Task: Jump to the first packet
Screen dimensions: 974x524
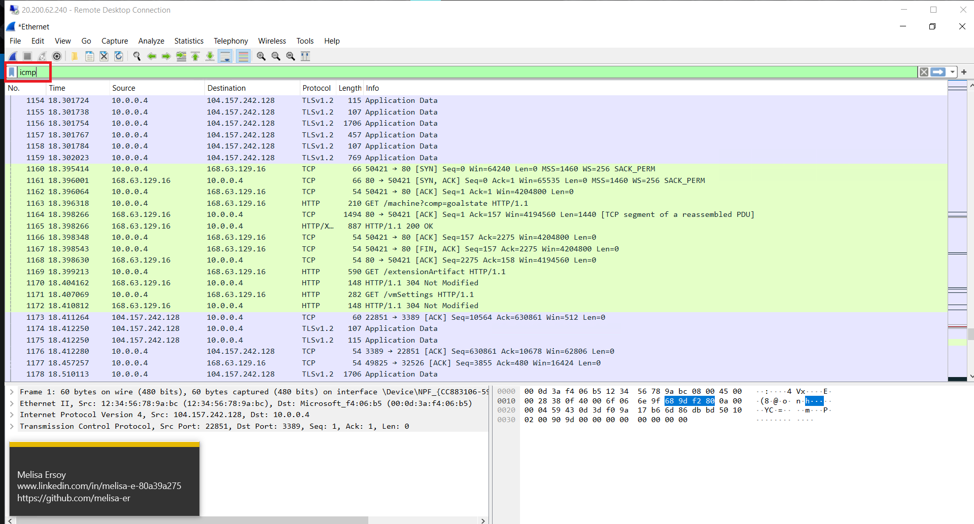Action: pyautogui.click(x=195, y=56)
